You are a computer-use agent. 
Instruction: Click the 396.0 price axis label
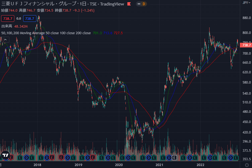246,142
